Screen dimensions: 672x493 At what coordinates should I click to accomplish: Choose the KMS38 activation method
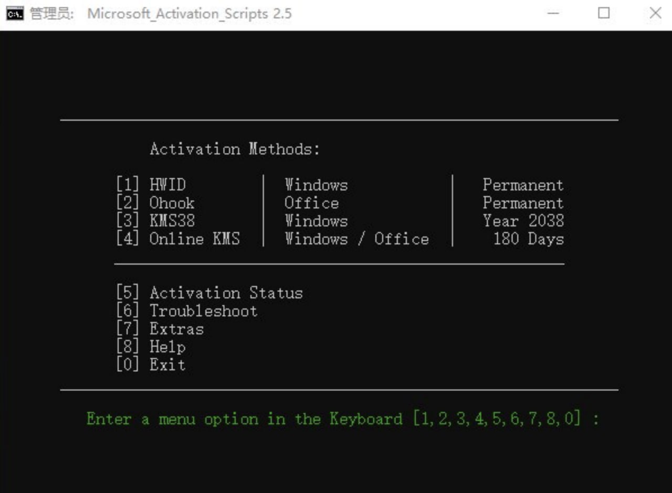coord(173,221)
